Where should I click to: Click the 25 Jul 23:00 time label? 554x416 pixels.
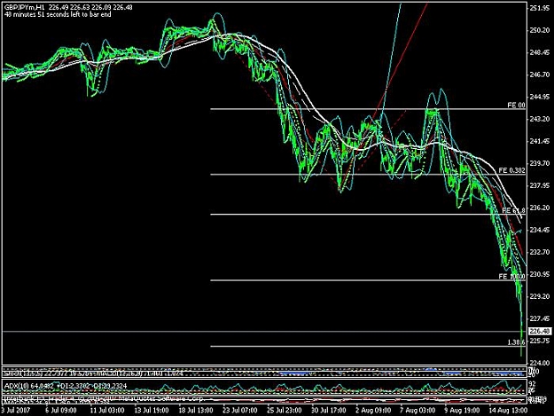tap(285, 411)
